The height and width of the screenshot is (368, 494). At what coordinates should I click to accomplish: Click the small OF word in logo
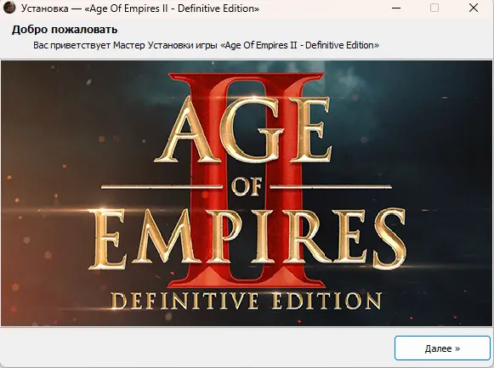(x=247, y=187)
